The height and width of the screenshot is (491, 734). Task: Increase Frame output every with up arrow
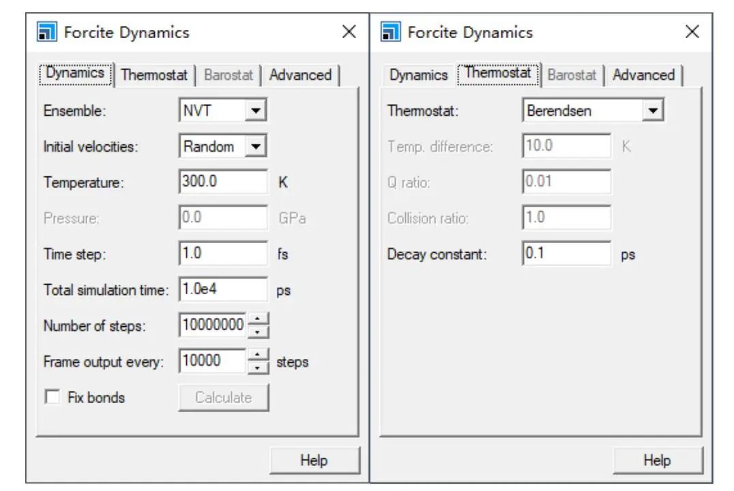[x=257, y=355]
